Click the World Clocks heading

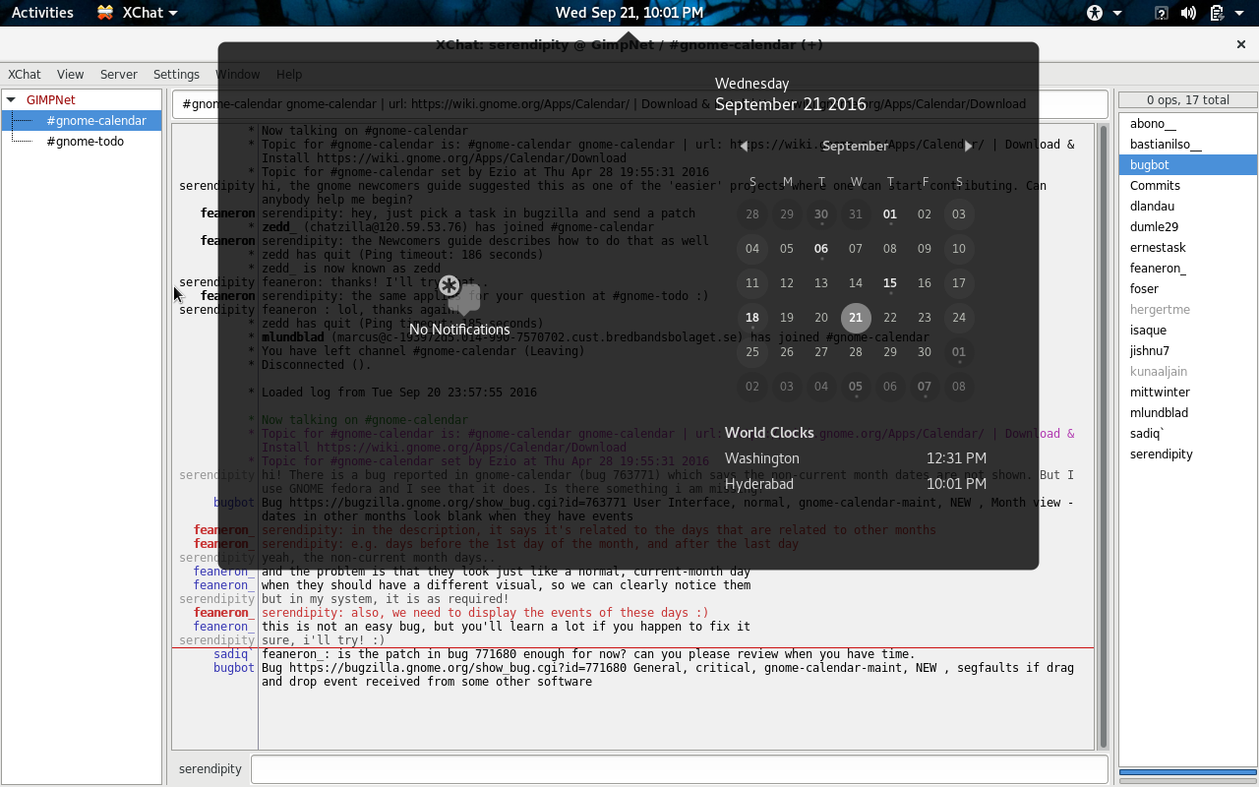click(x=769, y=433)
